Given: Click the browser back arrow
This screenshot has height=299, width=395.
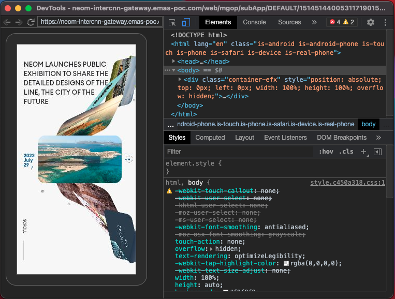Looking at the screenshot, I should (7, 22).
